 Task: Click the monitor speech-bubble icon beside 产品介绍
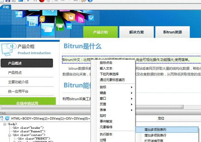pos(8,49)
